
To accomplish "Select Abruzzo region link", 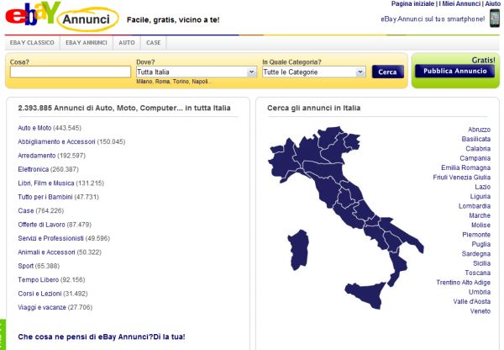I will (x=479, y=130).
